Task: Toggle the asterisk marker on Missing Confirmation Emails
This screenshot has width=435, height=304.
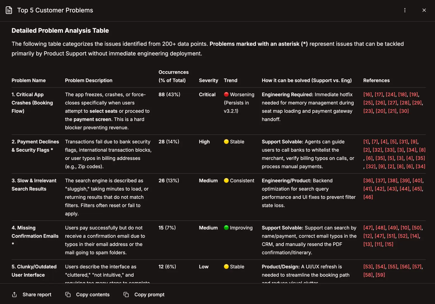Action: tap(13, 244)
